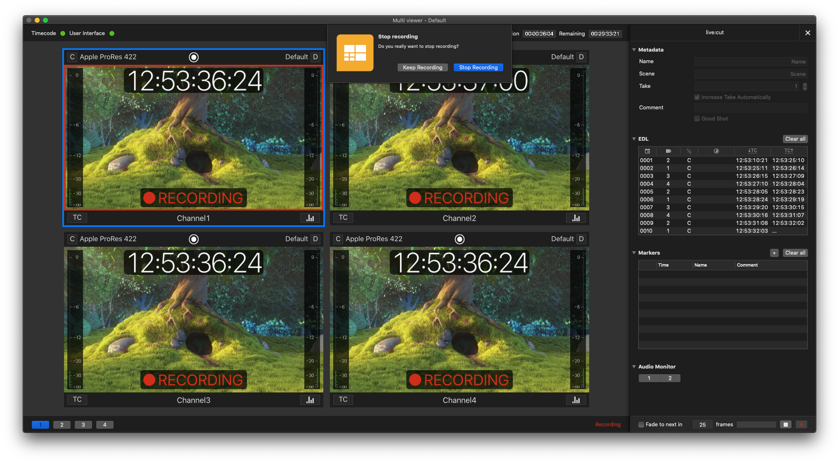This screenshot has width=839, height=463.
Task: Switch to viewer layout tab 2
Action: 62,425
